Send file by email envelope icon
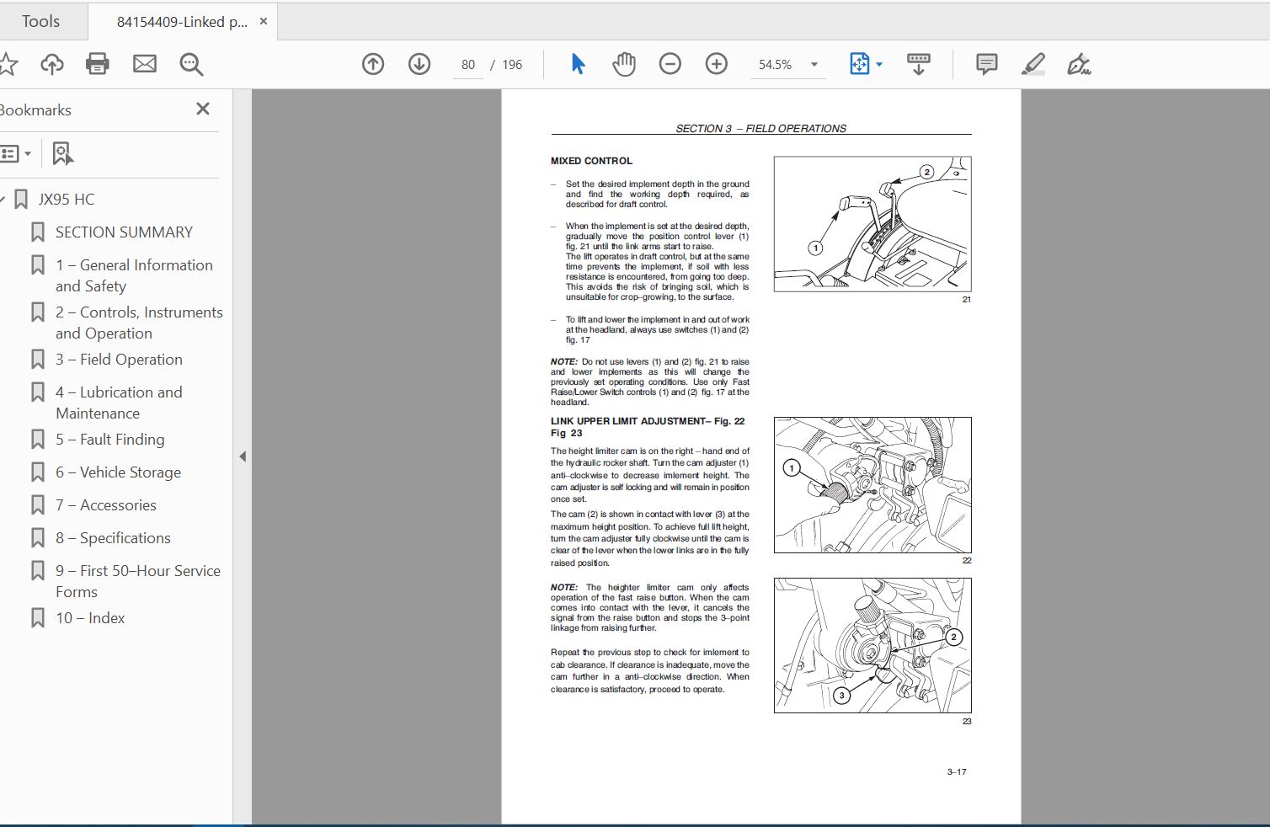This screenshot has height=827, width=1270. coord(145,64)
